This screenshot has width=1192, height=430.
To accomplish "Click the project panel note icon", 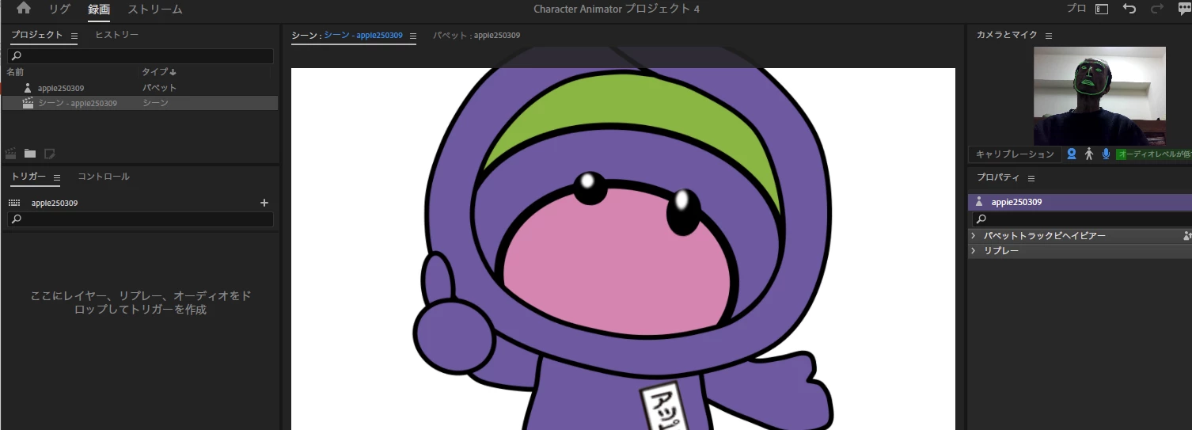I will 49,154.
